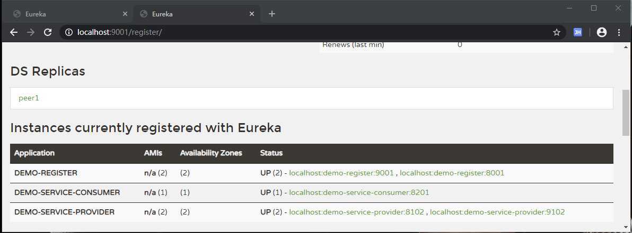Click the browser forward arrow
This screenshot has height=233, width=632.
pos(31,32)
